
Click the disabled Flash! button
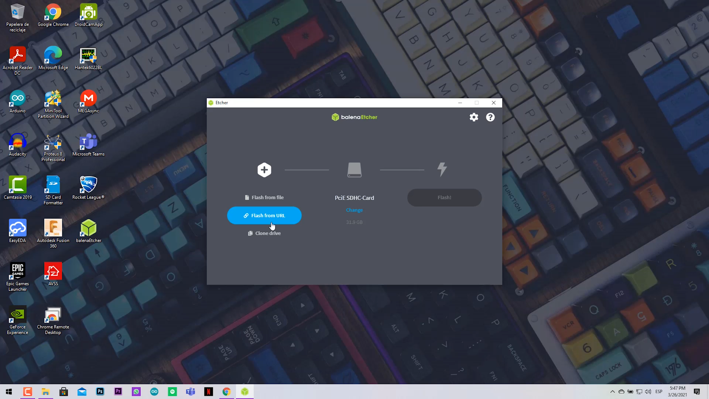445,198
